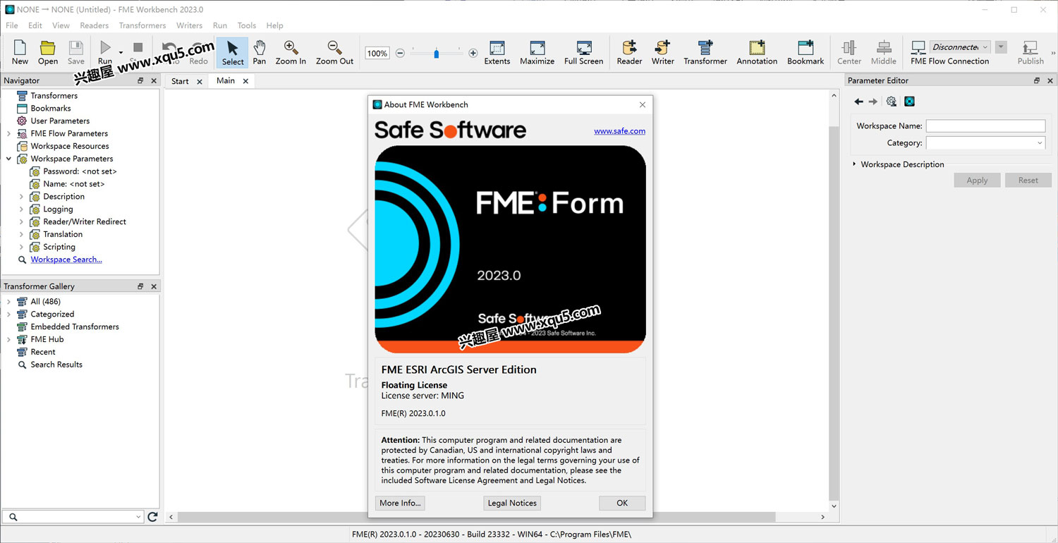The height and width of the screenshot is (543, 1058).
Task: Click the Workspace Name input field
Action: pyautogui.click(x=985, y=126)
